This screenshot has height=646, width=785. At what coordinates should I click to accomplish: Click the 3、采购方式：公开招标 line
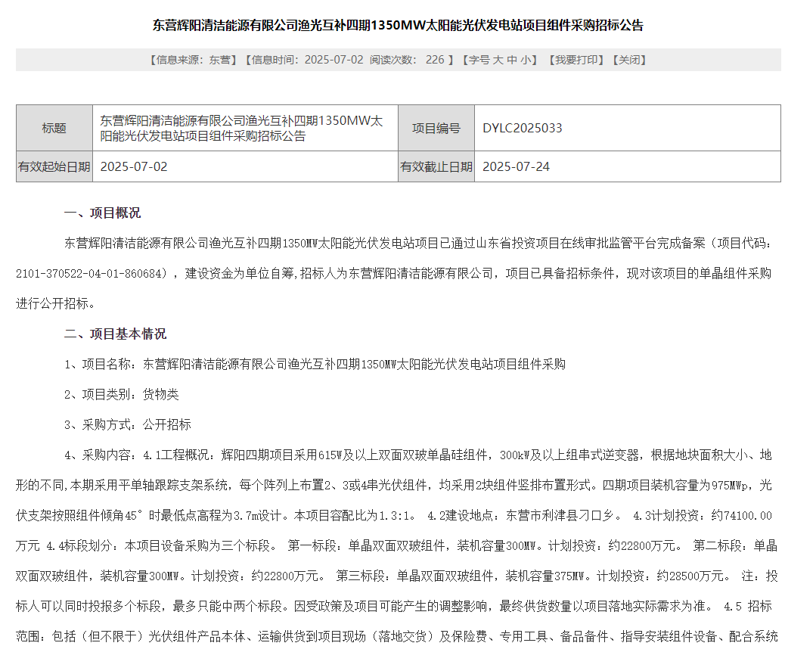click(x=128, y=424)
